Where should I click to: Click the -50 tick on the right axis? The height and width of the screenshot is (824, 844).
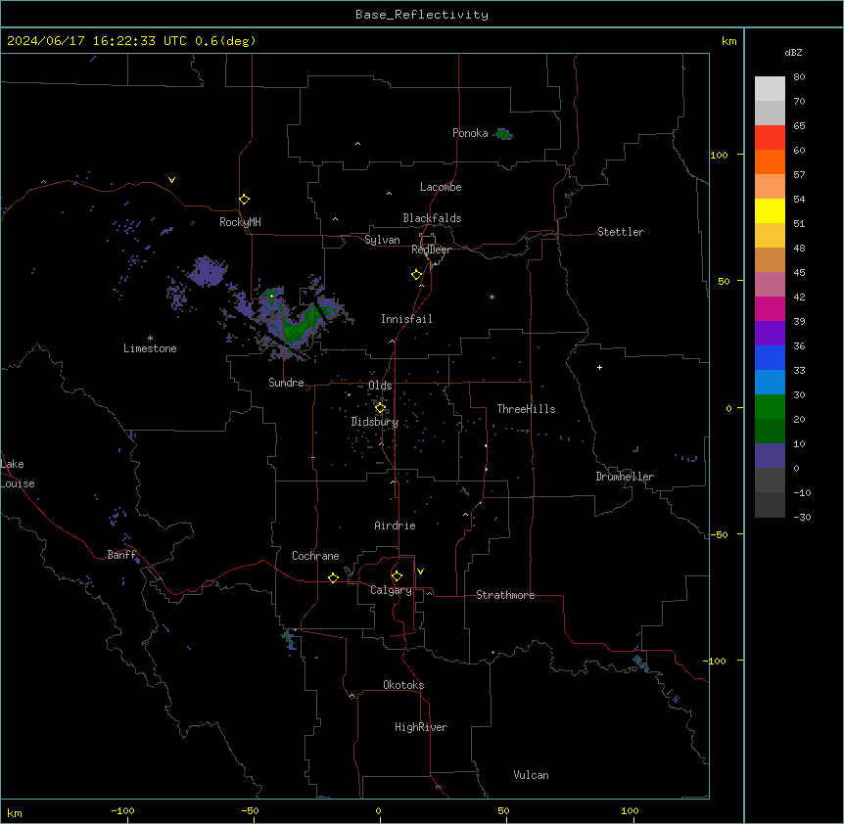point(719,534)
